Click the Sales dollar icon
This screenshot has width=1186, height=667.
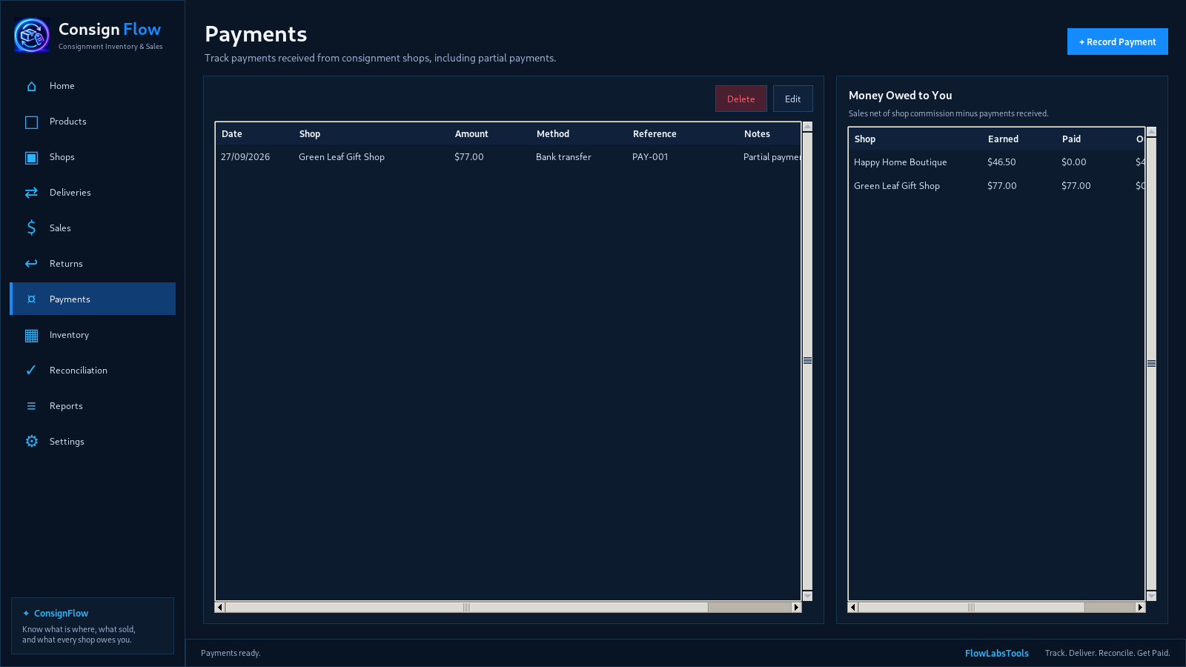click(31, 228)
